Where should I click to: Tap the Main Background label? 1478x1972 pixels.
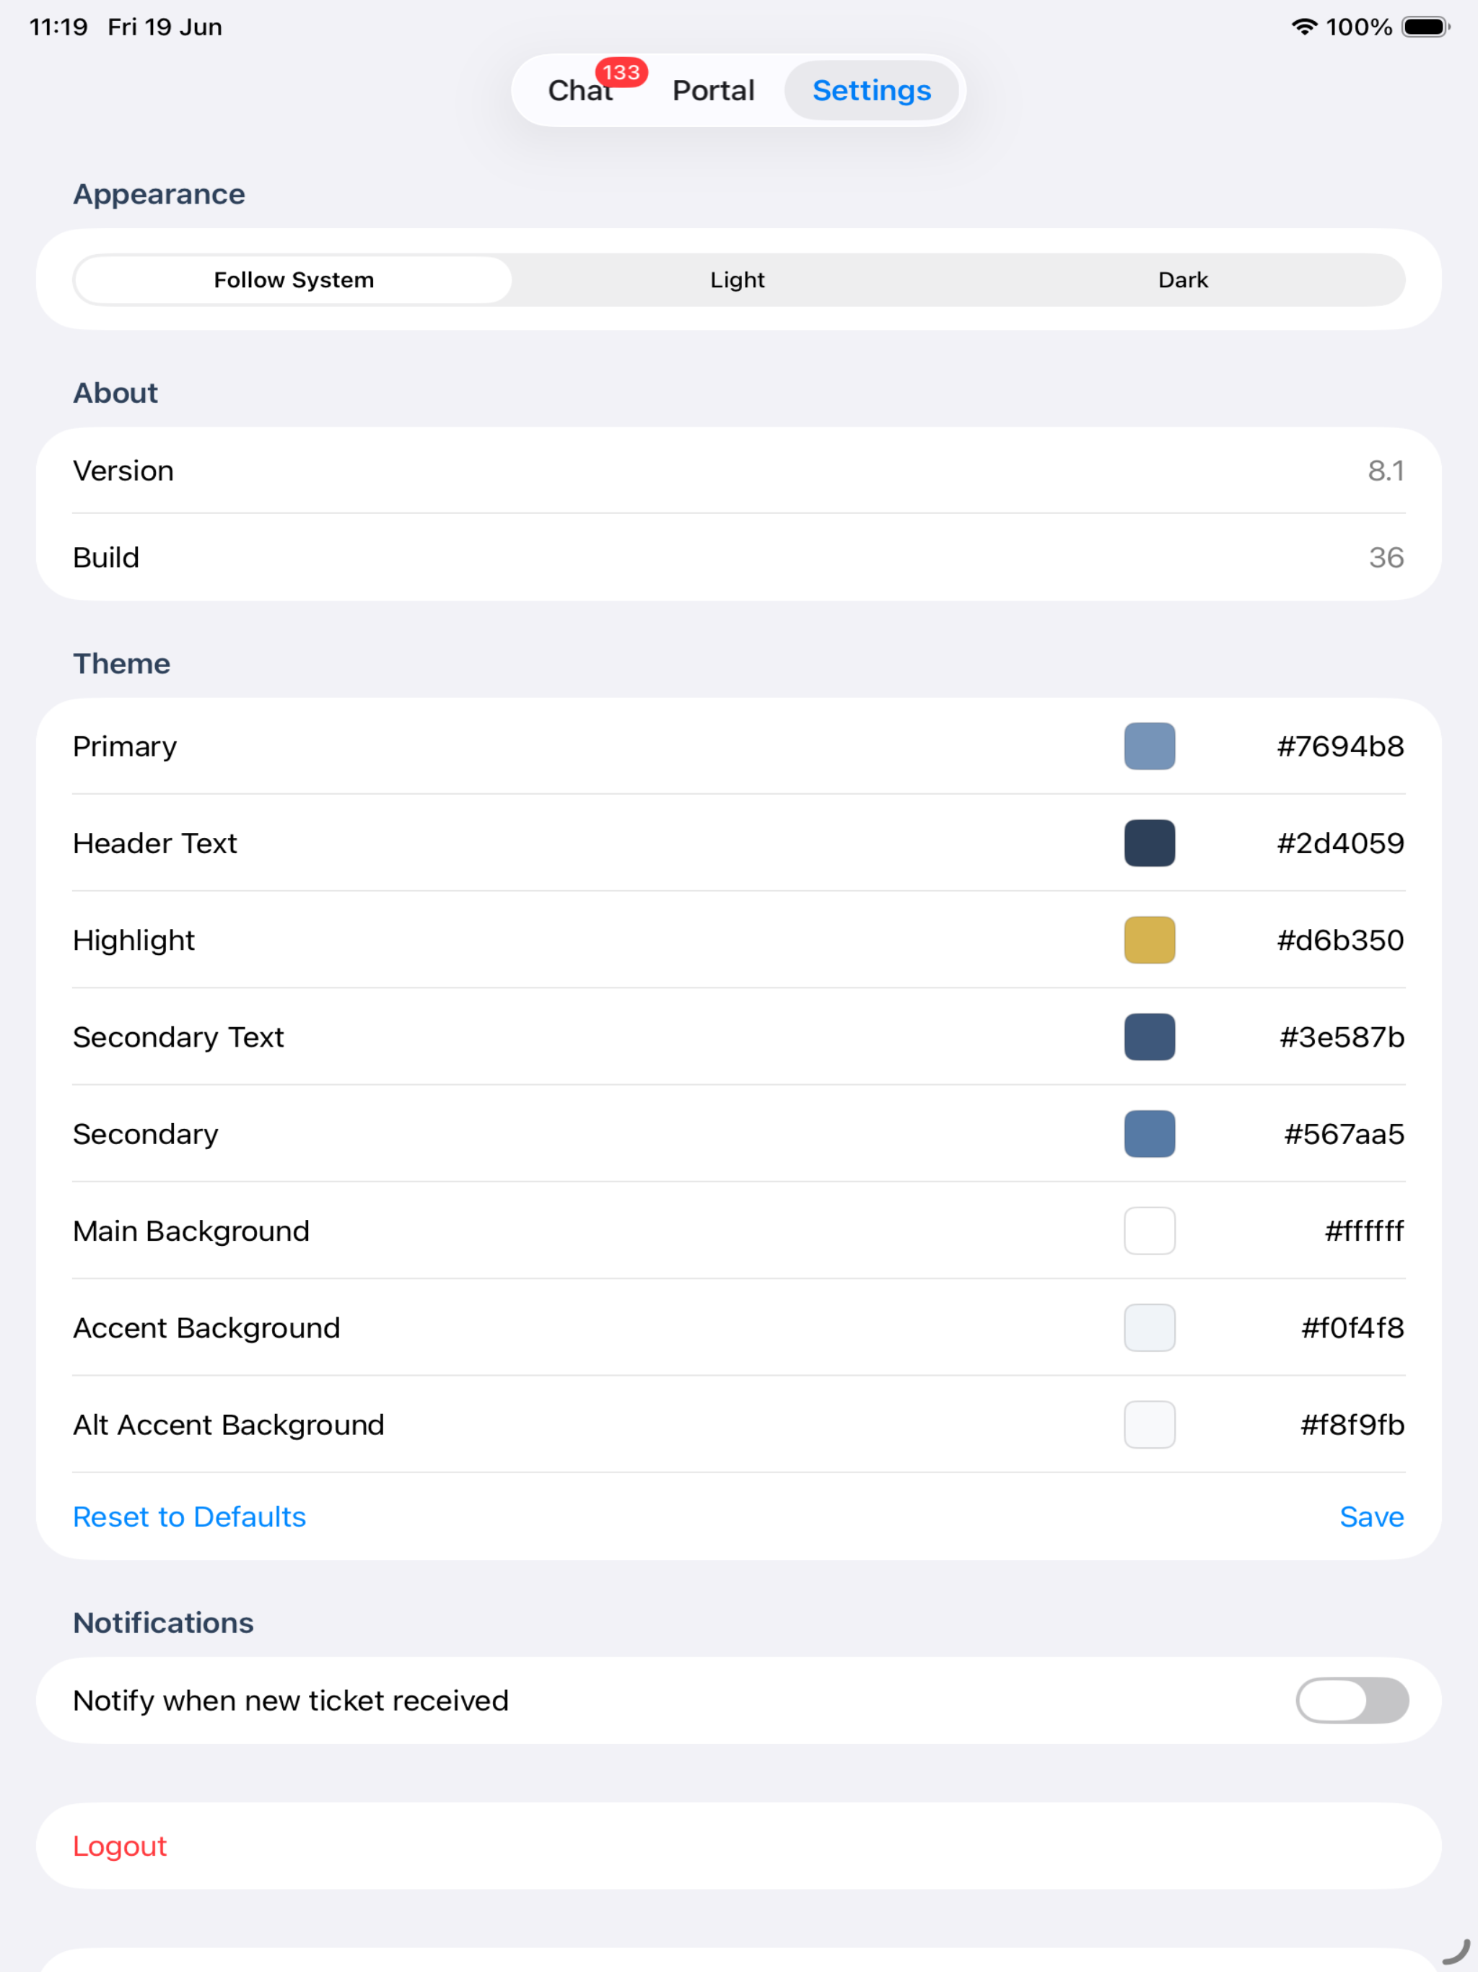coord(191,1231)
